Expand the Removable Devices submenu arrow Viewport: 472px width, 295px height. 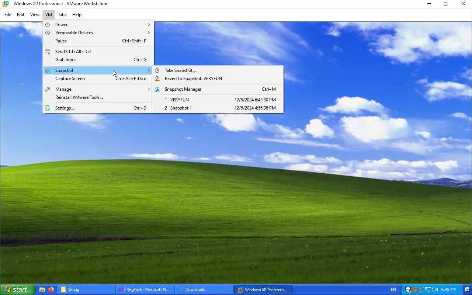tap(149, 33)
